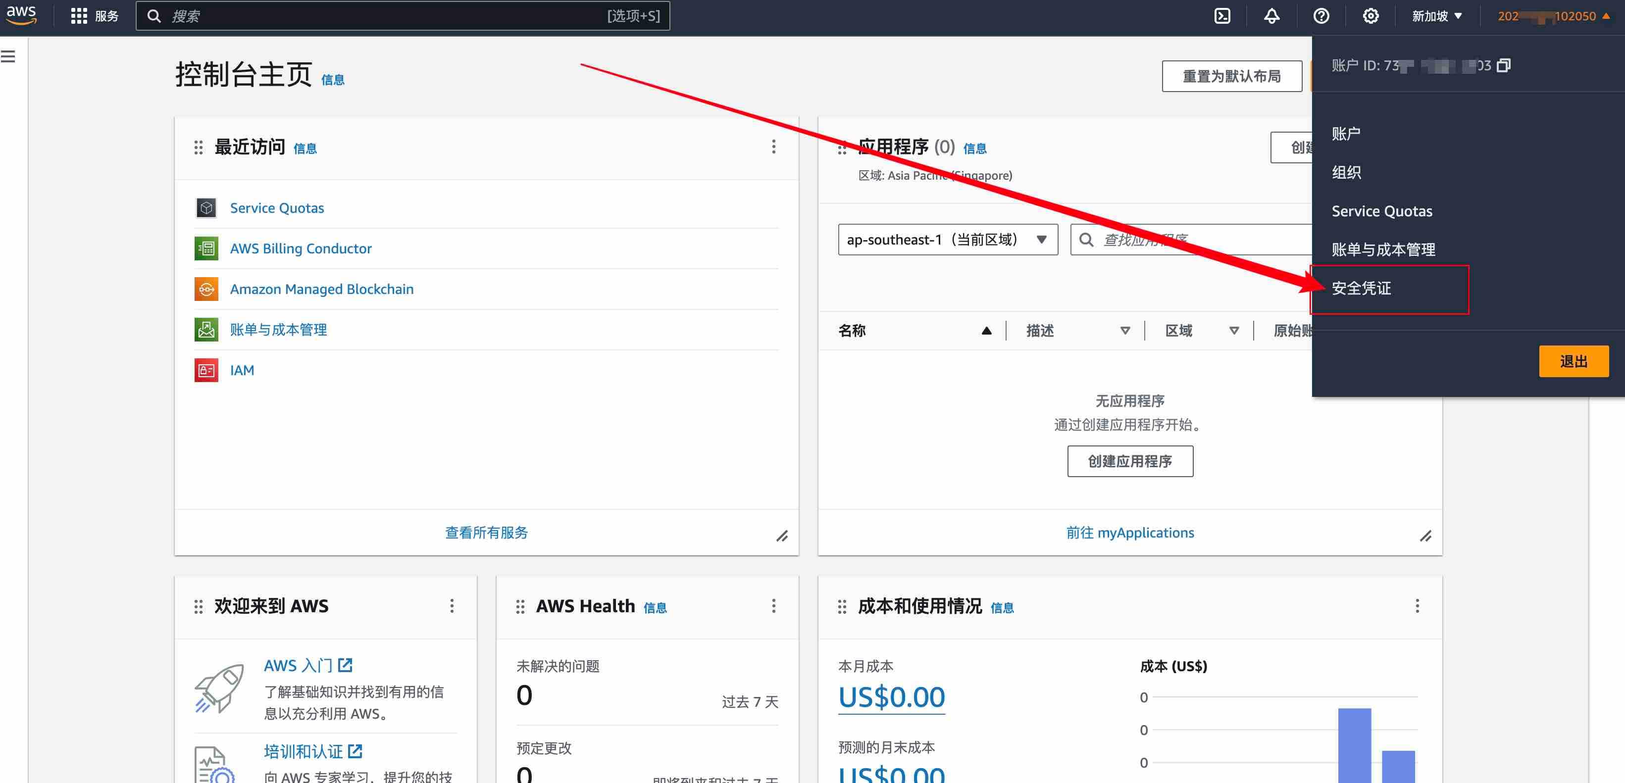1625x783 pixels.
Task: Copy account ID using copy icon
Action: point(1504,65)
